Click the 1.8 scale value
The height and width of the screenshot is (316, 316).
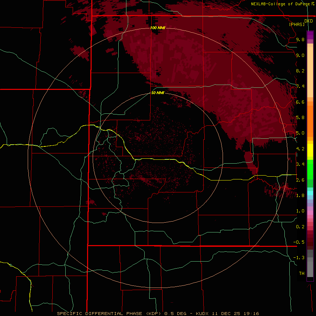coord(300,196)
